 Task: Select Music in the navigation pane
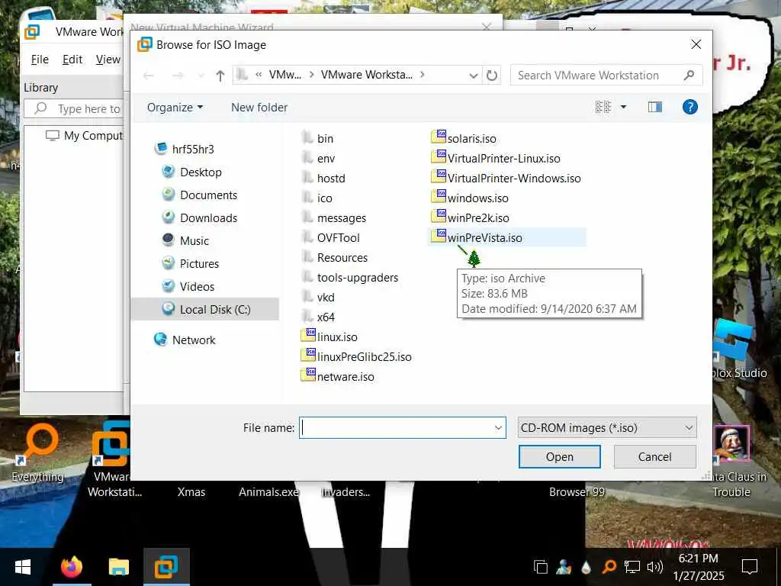194,240
